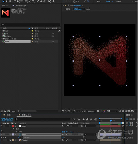Select the Selection arrow tool
This screenshot has height=144, width=138.
tap(3, 1)
